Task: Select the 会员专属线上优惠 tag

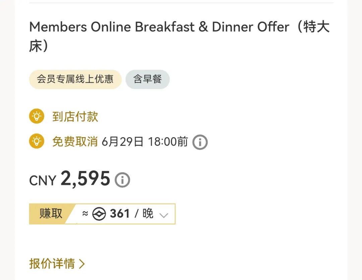Action: [75, 79]
